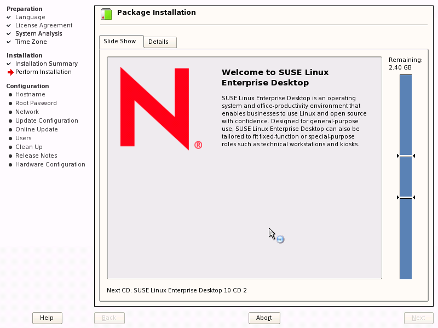Click the Preparation section heading

tap(25, 9)
